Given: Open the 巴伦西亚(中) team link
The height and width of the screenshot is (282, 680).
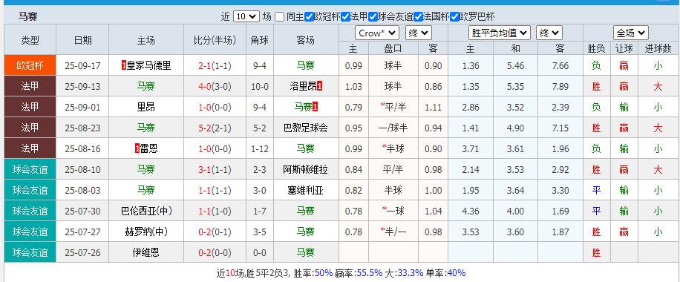Looking at the screenshot, I should coord(146,211).
